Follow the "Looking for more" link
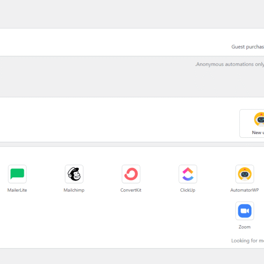This screenshot has height=264, width=264. pyautogui.click(x=248, y=241)
